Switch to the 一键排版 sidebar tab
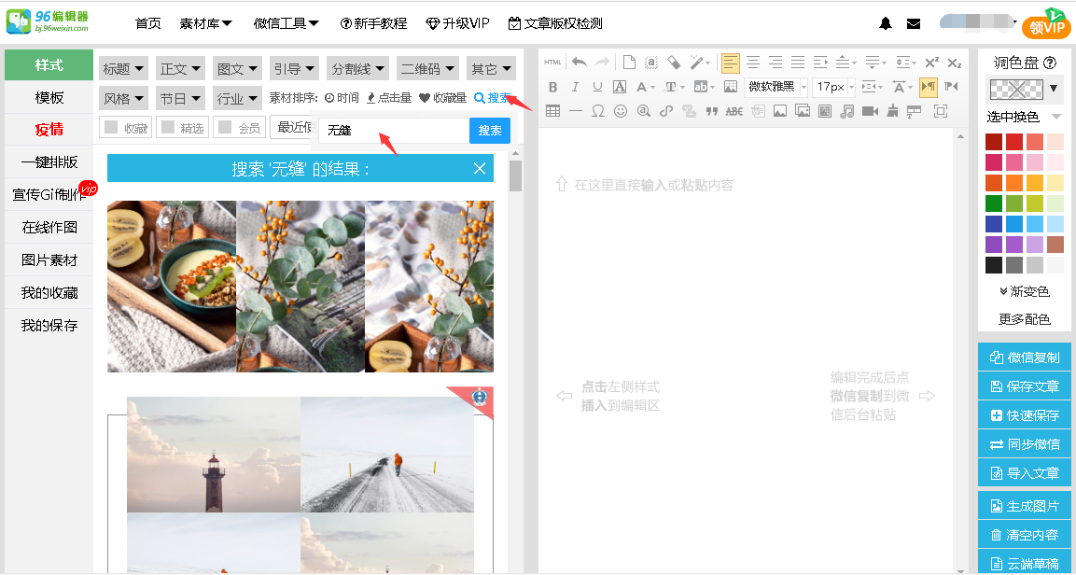This screenshot has height=575, width=1076. click(49, 161)
